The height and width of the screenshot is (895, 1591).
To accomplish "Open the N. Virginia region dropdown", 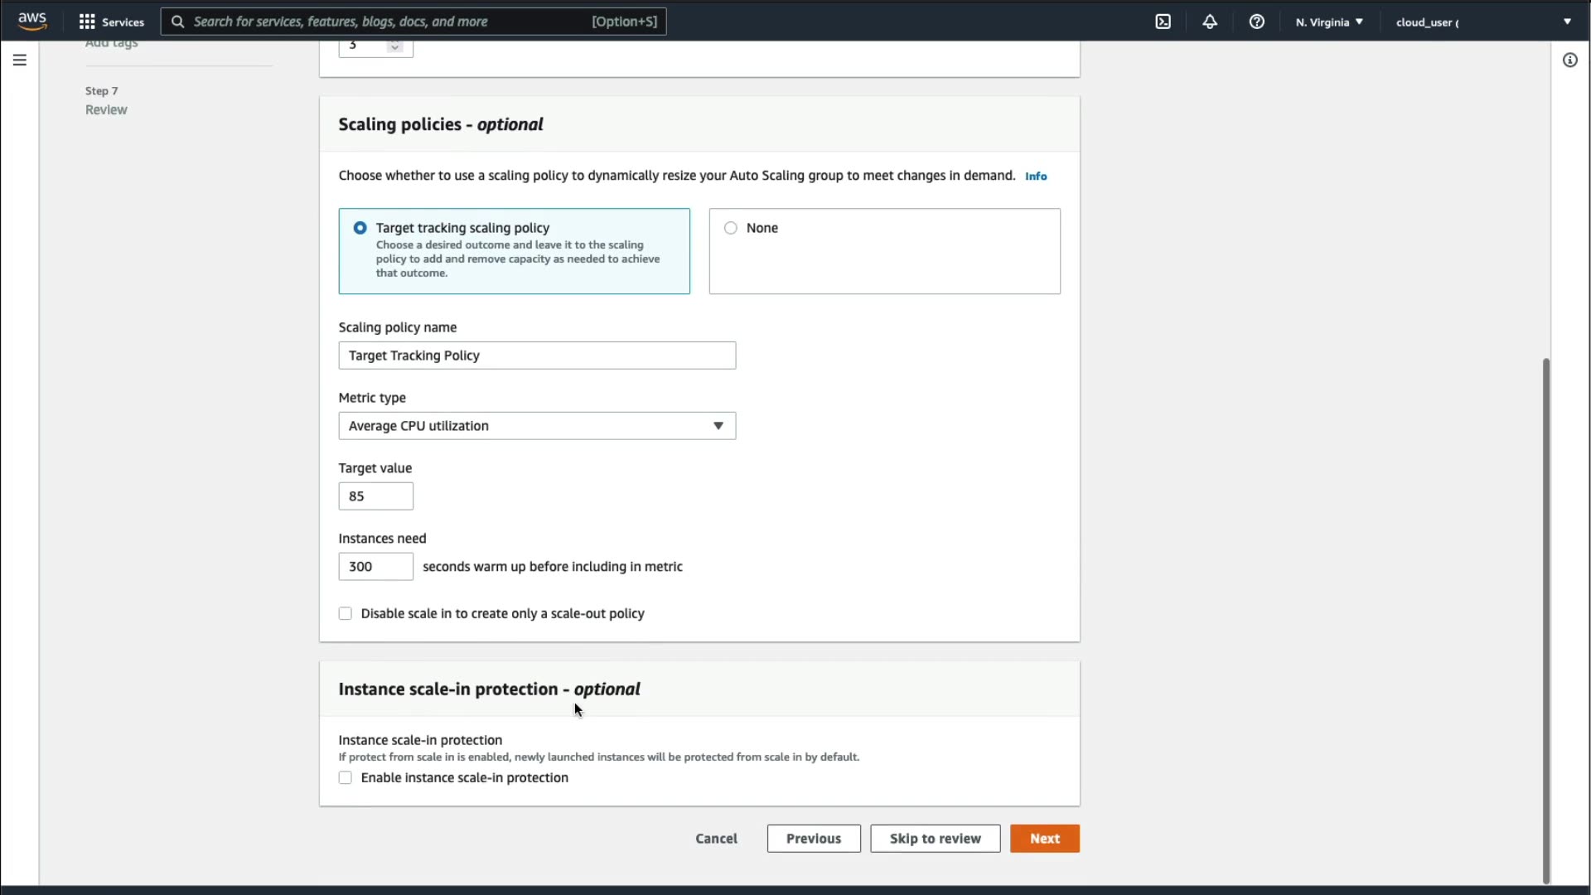I will click(1329, 22).
